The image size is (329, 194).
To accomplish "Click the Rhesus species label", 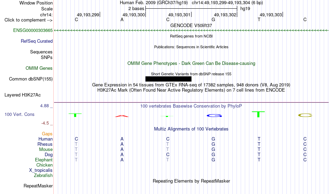I will [45, 144].
